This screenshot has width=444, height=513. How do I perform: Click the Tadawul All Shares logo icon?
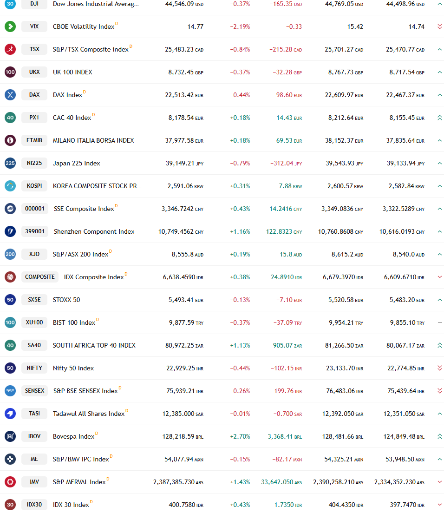[x=10, y=414]
